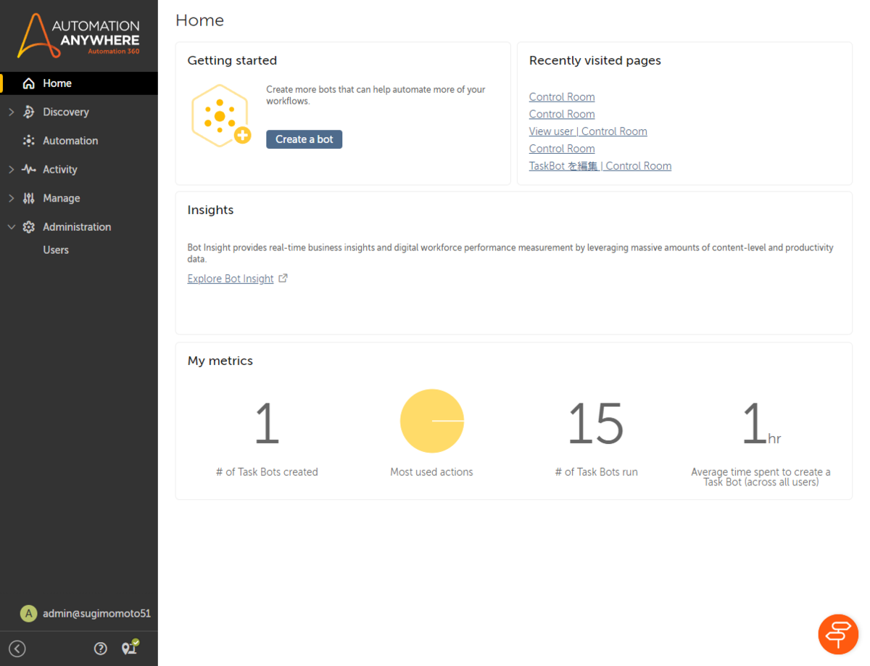This screenshot has width=870, height=666.
Task: Open the orange signpost assistant button
Action: pos(838,634)
